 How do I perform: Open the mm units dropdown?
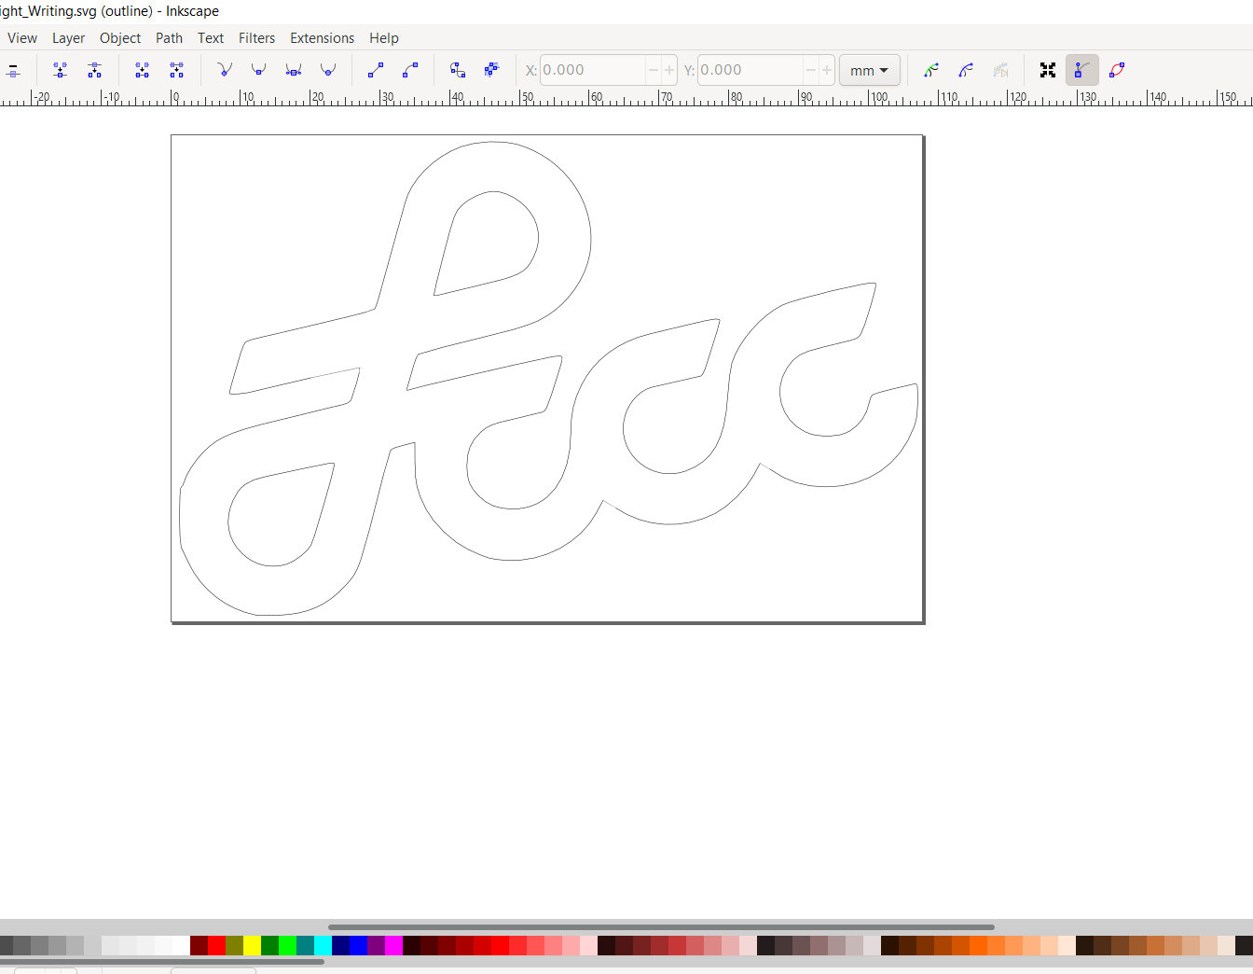click(869, 70)
